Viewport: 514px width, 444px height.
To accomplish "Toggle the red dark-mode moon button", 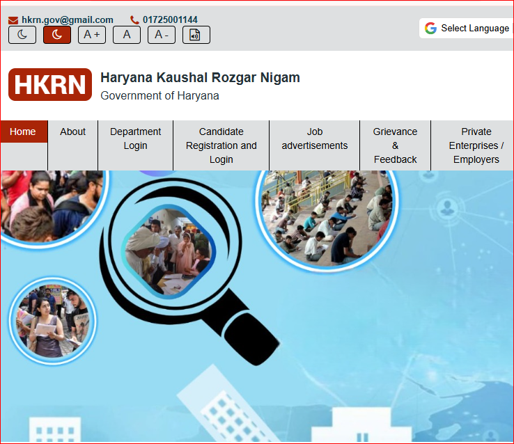I will 57,35.
